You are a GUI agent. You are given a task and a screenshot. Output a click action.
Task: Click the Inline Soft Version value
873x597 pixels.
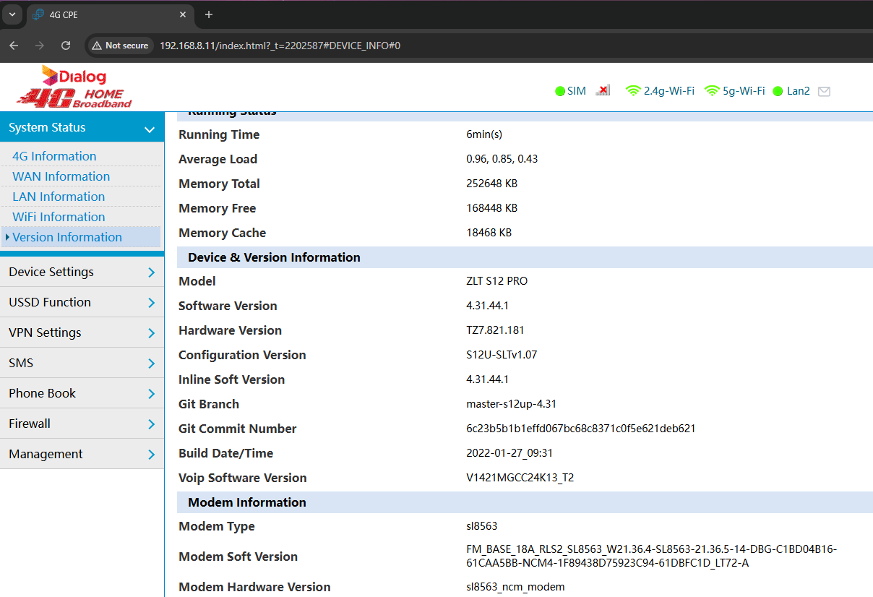click(488, 379)
